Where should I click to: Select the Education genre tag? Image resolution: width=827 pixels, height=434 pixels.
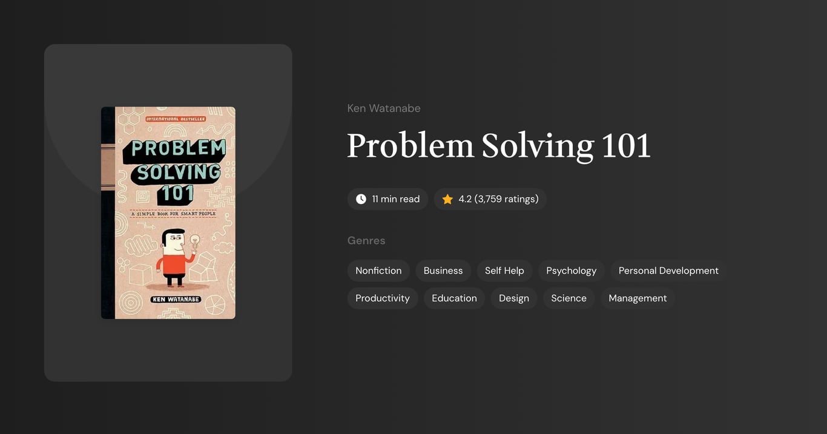coord(454,298)
